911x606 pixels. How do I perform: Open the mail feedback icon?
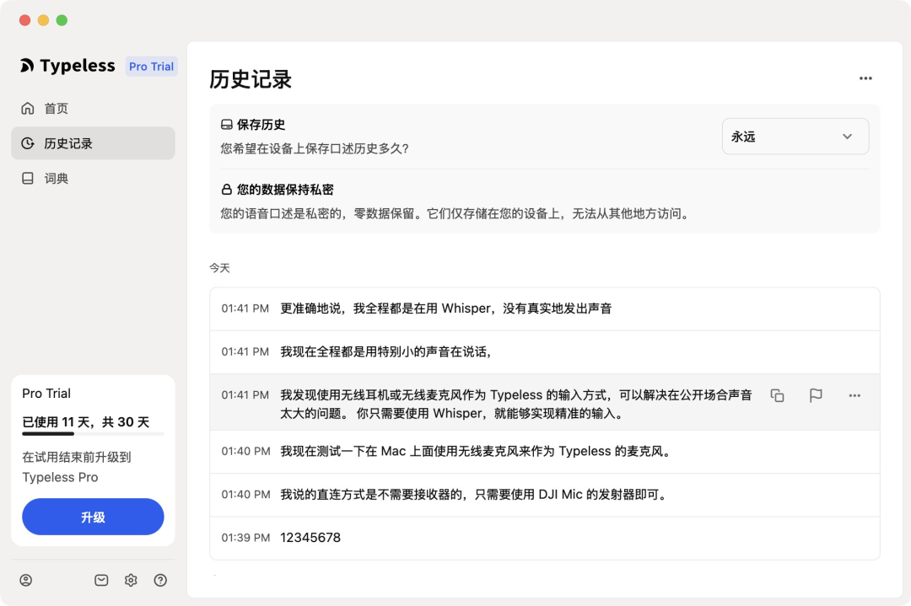[101, 580]
